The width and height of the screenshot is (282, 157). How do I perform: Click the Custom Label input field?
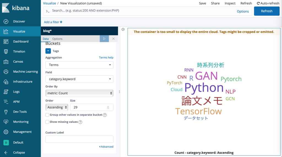pyautogui.click(x=79, y=139)
